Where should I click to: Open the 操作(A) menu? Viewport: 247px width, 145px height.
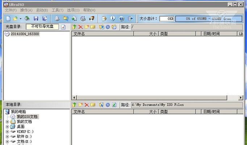tap(26, 10)
